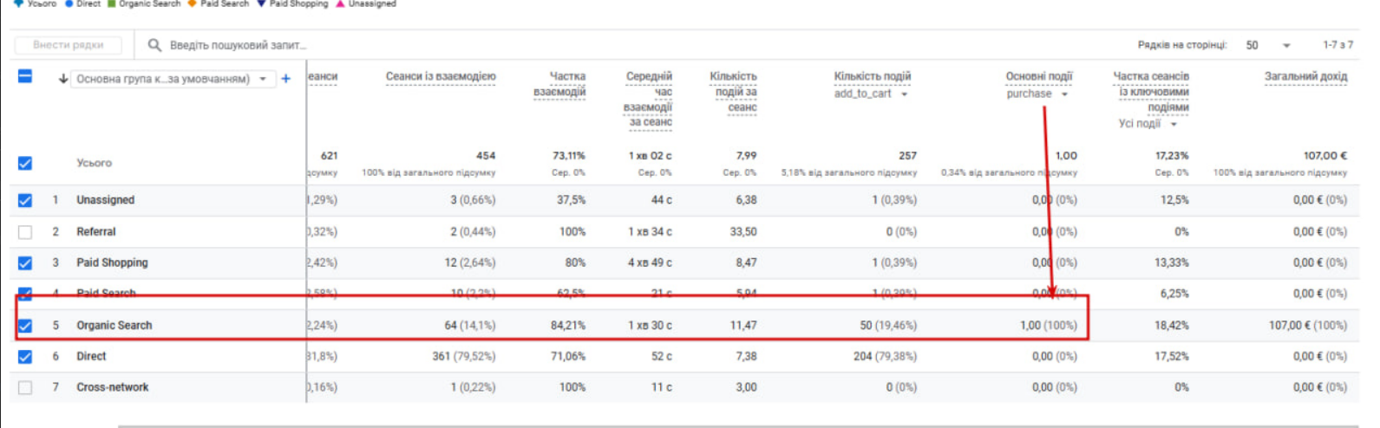Click the 1-7 з 7 pagination text
The image size is (1380, 428).
(x=1337, y=45)
